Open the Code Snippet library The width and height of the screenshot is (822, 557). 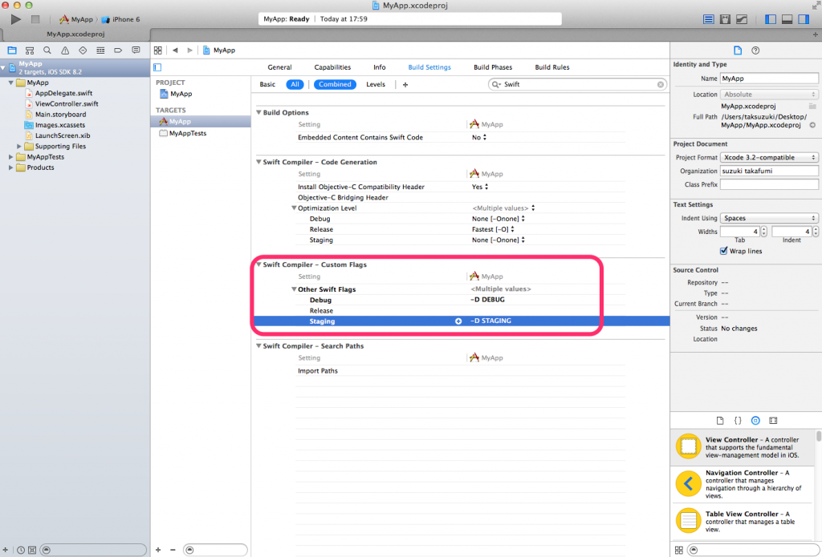[737, 420]
